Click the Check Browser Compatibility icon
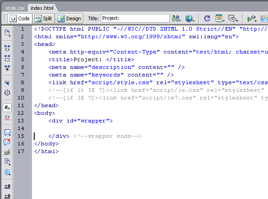Screen dimensions: 268x199 264,18
